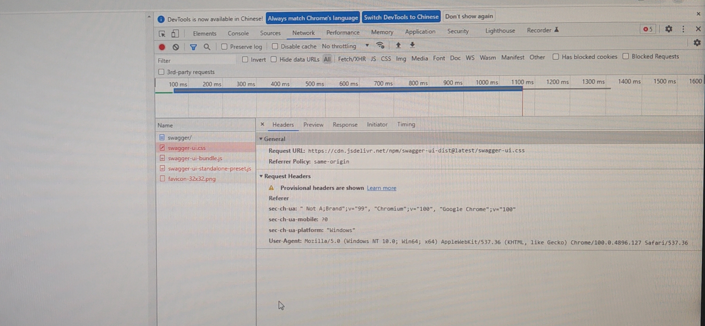Open network panel settings gear
The width and height of the screenshot is (705, 326).
(x=697, y=43)
